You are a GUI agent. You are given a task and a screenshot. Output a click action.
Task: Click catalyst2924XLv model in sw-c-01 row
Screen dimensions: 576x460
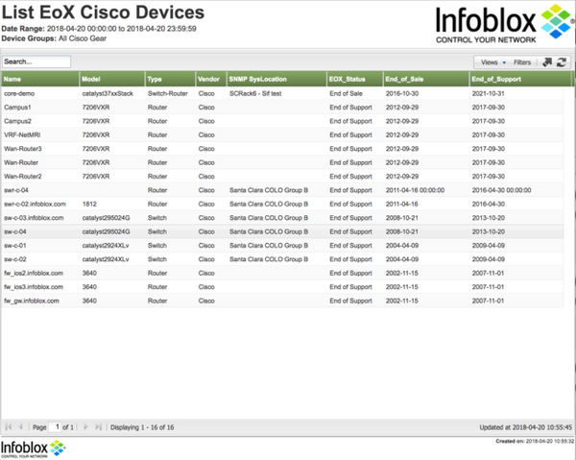[106, 246]
